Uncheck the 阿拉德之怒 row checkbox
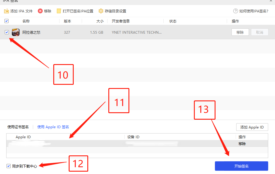The image size is (275, 174). pyautogui.click(x=7, y=32)
